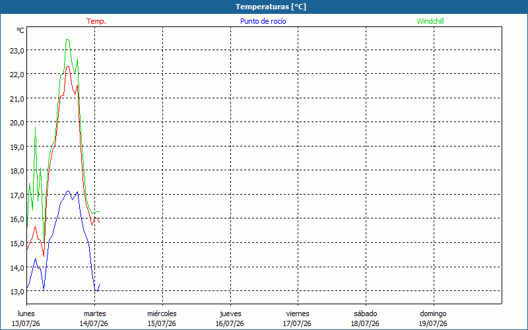Viewport: 528px width, 330px height.
Task: Click the '20,0' y-axis value
Action: pos(17,123)
